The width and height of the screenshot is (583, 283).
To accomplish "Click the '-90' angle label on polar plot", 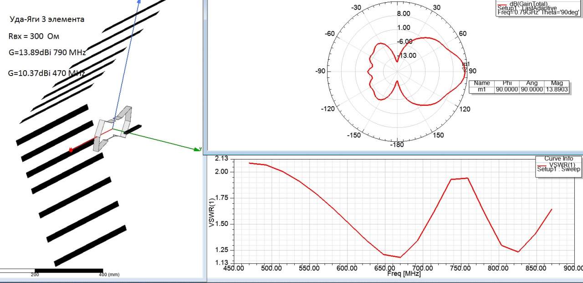I will (x=320, y=71).
